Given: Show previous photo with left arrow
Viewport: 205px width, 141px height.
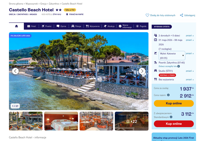Looking at the screenshot, I should click(x=15, y=71).
